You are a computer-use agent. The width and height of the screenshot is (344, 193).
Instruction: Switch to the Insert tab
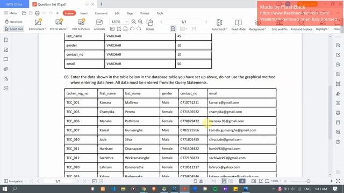84,13
